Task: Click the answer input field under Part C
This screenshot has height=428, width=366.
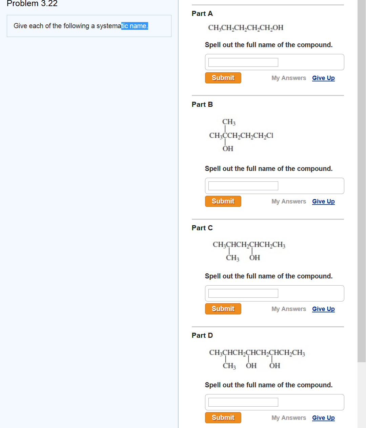Action: click(x=243, y=293)
